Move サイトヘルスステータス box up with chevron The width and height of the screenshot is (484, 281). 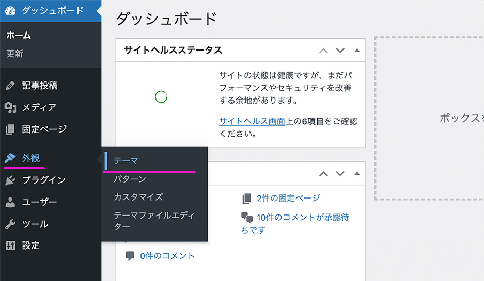tap(324, 51)
